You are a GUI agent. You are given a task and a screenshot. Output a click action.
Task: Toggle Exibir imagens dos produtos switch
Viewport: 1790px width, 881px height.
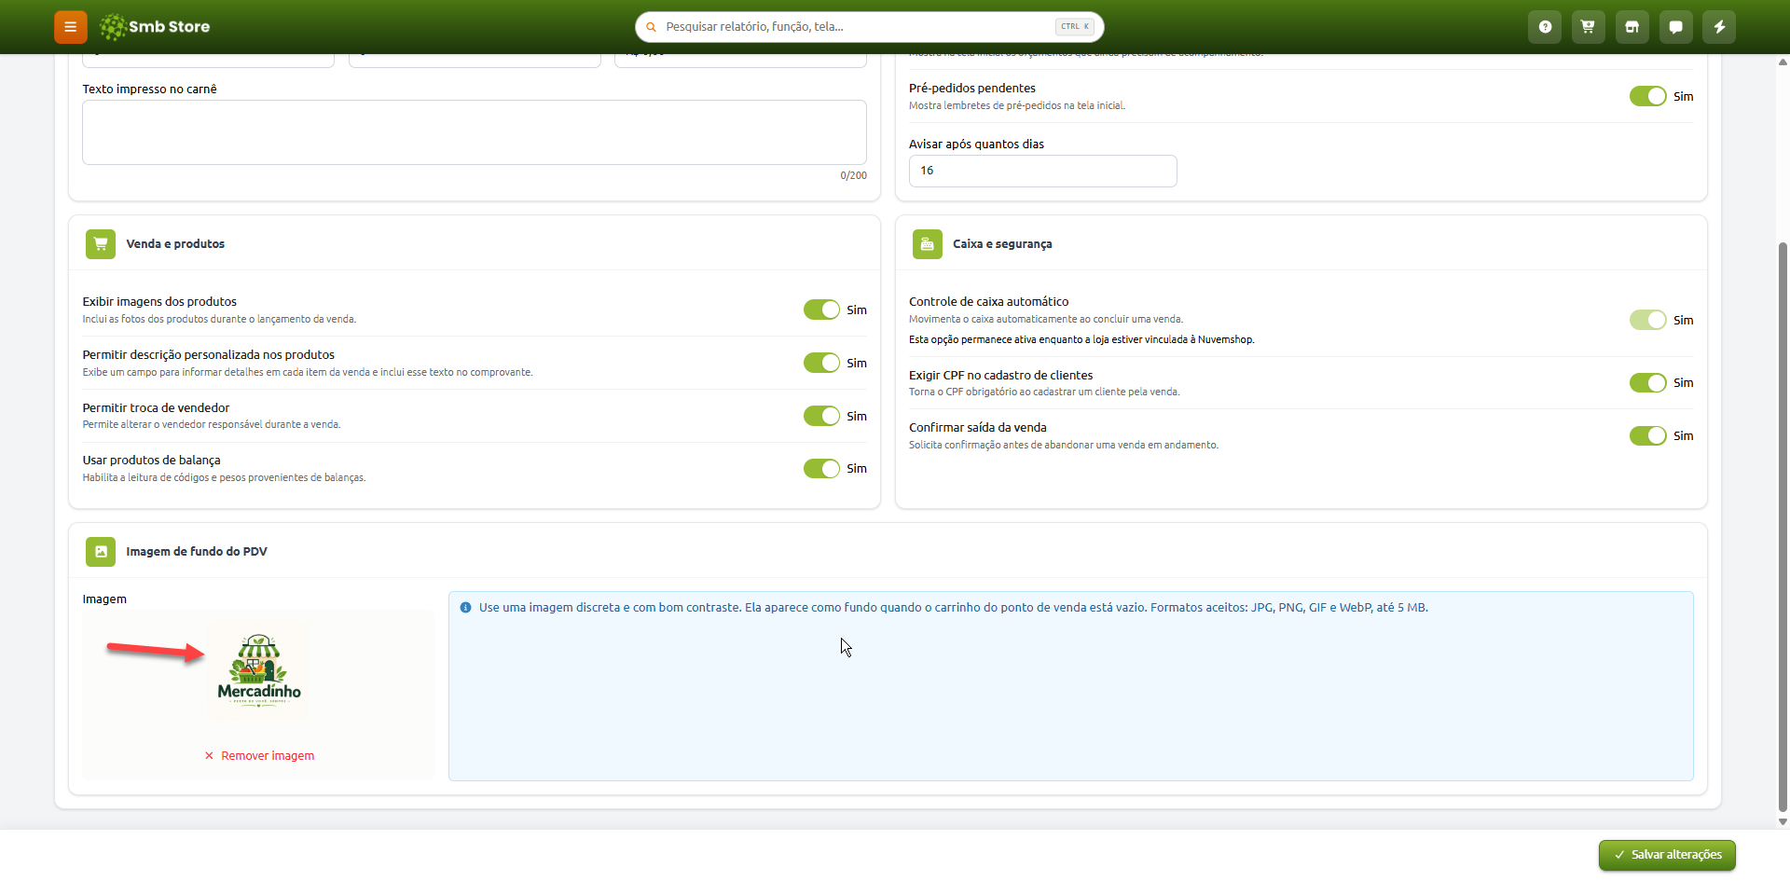coord(821,310)
